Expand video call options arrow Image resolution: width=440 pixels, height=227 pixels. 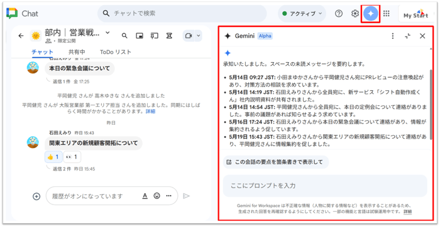[x=199, y=36]
